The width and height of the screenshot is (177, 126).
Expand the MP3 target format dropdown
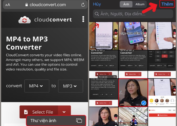tap(70, 86)
